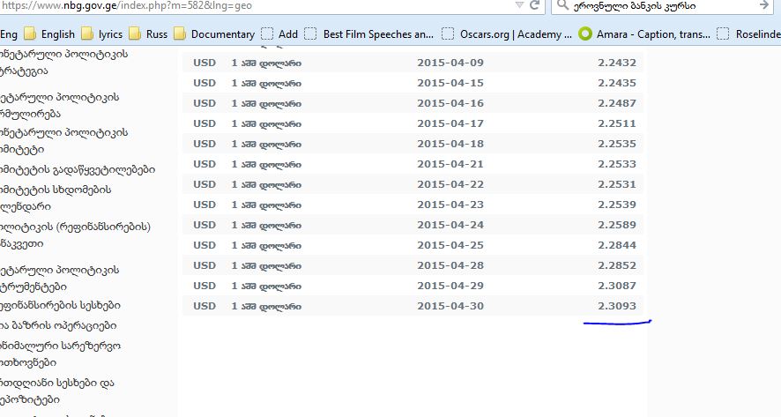This screenshot has height=417, width=781.
Task: Click the rate 2.2589 cell
Action: tap(617, 225)
